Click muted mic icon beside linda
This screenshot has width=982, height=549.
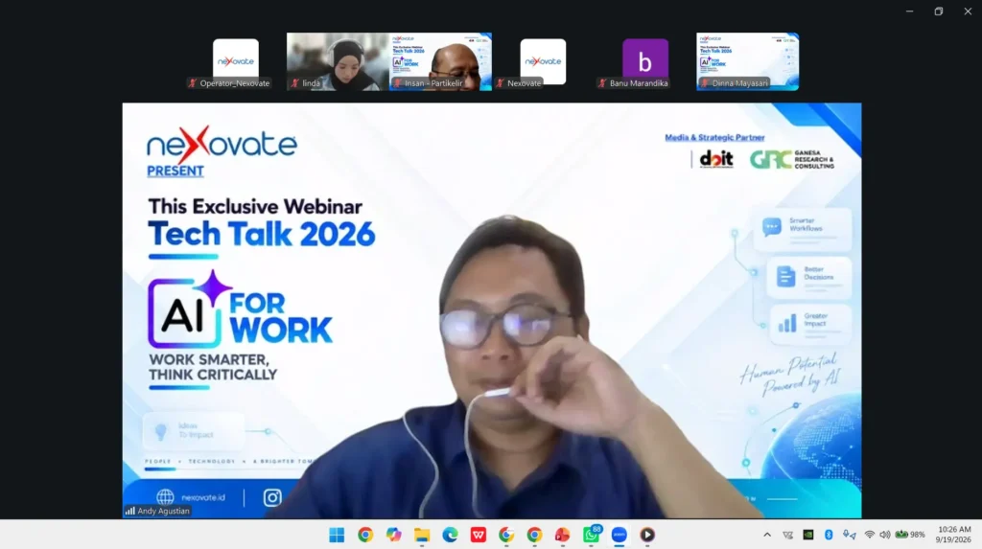(x=295, y=83)
